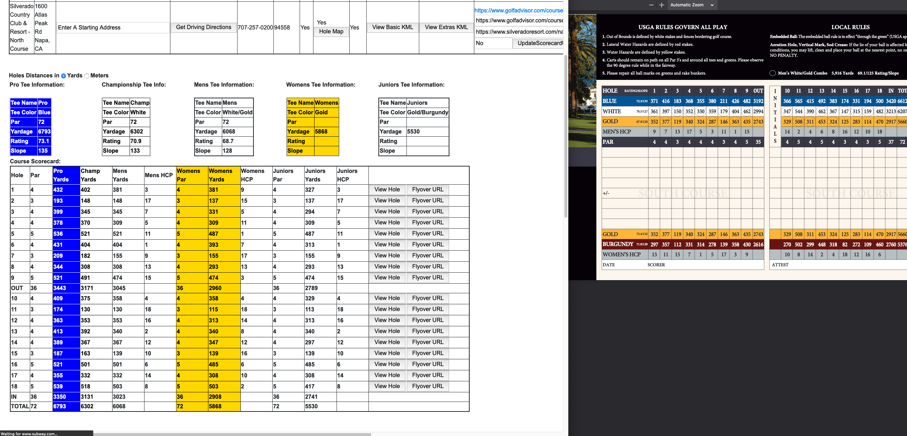Click View Extras KML button
This screenshot has height=436, width=907.
click(446, 27)
